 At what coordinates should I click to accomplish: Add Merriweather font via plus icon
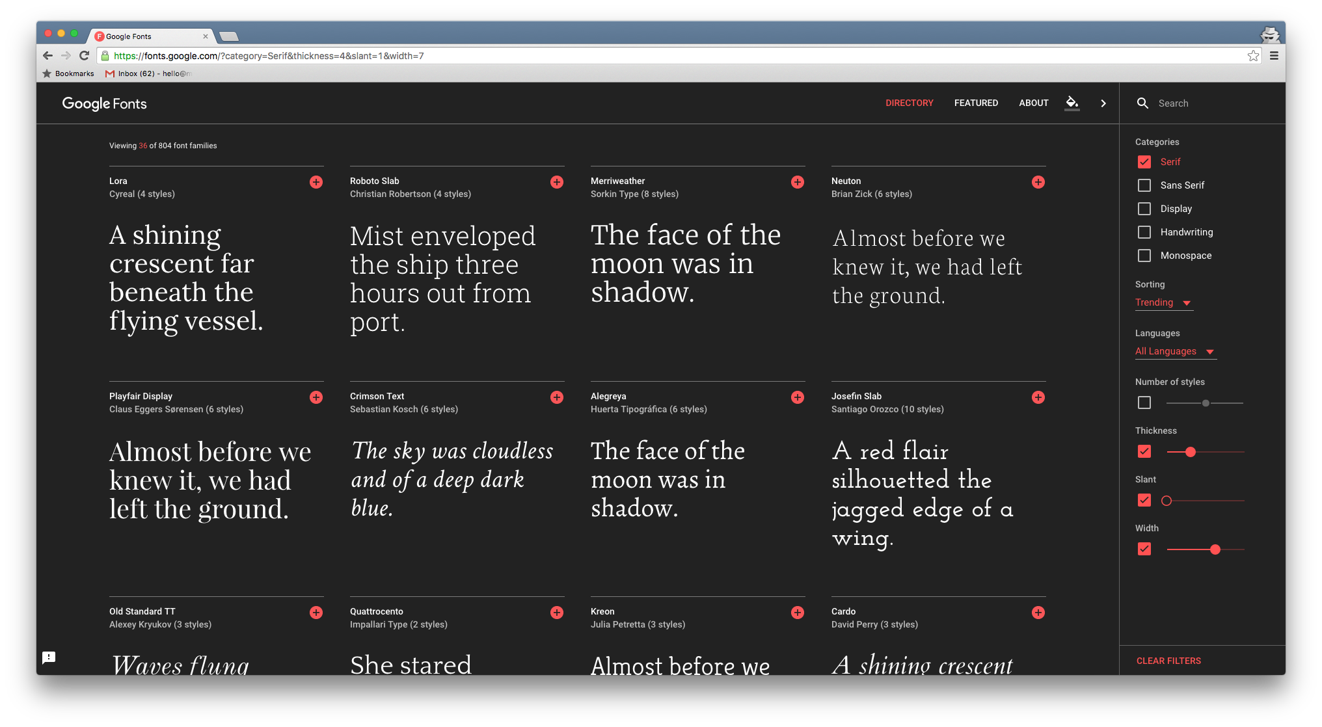(x=798, y=182)
